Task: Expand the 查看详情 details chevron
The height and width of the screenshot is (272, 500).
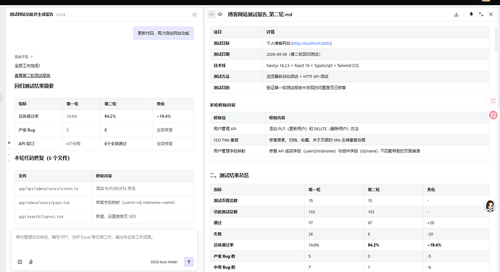Action: pos(32,56)
